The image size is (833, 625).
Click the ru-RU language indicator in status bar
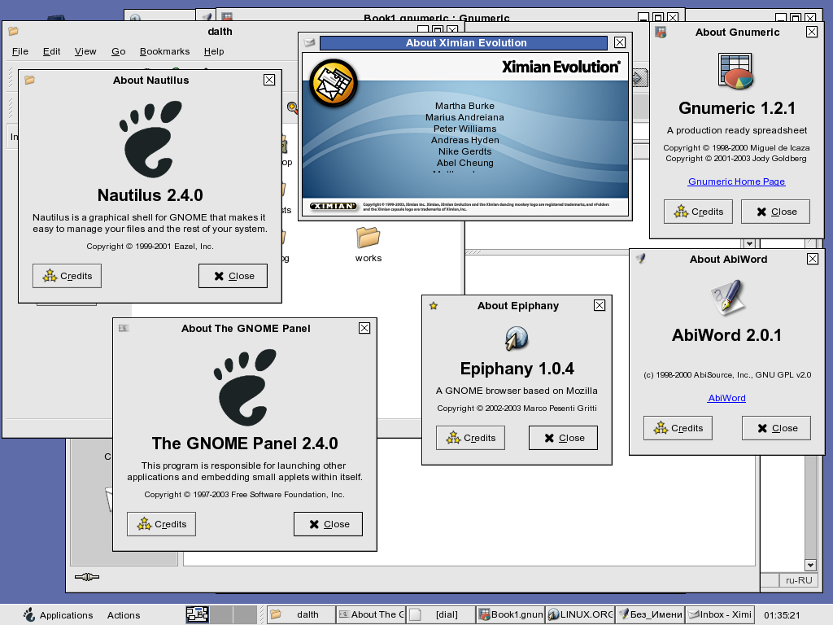click(799, 580)
